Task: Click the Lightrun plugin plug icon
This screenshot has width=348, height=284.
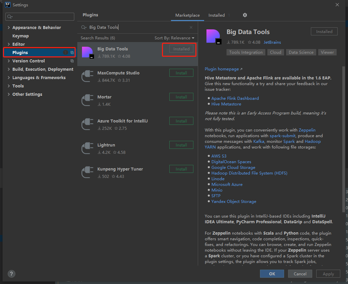Action: coord(87,148)
